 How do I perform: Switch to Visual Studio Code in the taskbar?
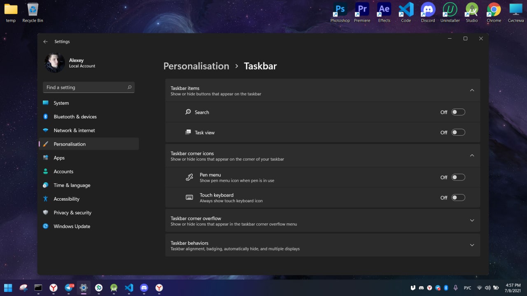tap(129, 288)
